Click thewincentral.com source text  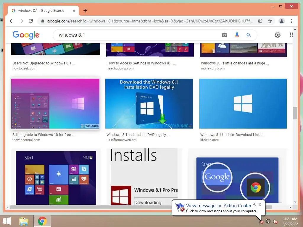click(x=26, y=140)
